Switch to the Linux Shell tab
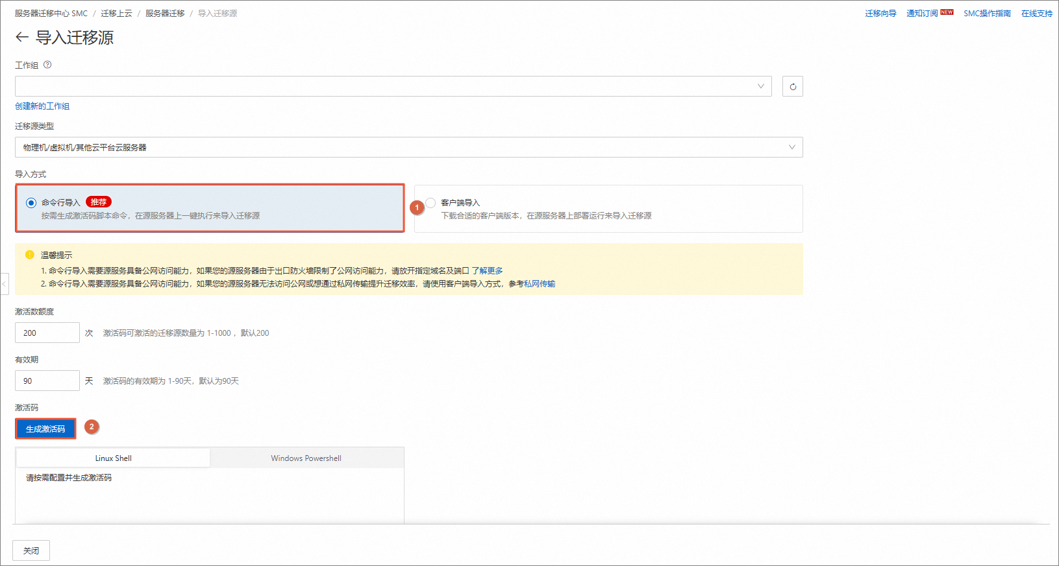The width and height of the screenshot is (1059, 566). 114,458
